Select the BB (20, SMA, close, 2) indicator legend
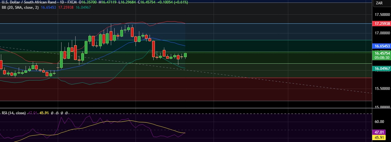The height and width of the screenshot is (142, 391). 20,7
